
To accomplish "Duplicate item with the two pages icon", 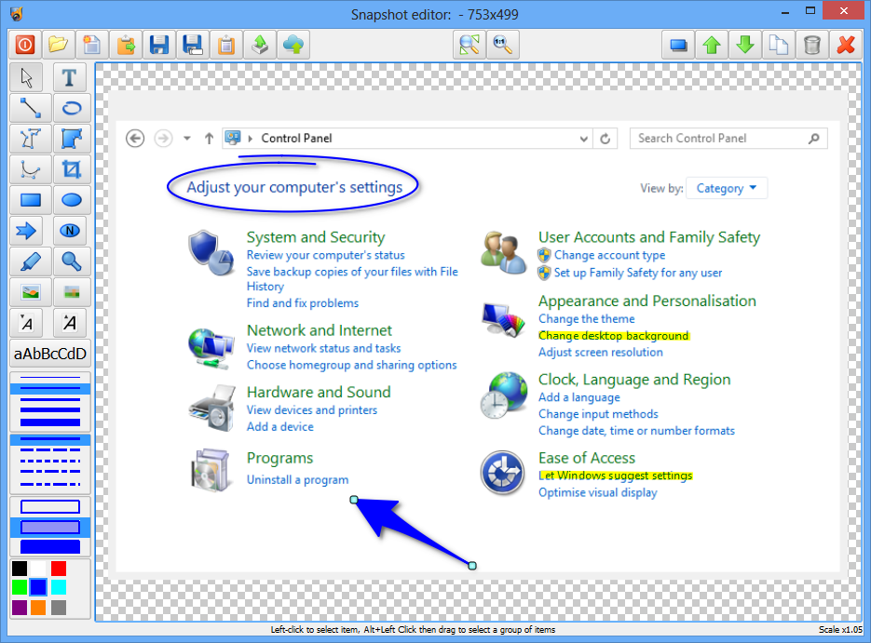I will pos(779,45).
